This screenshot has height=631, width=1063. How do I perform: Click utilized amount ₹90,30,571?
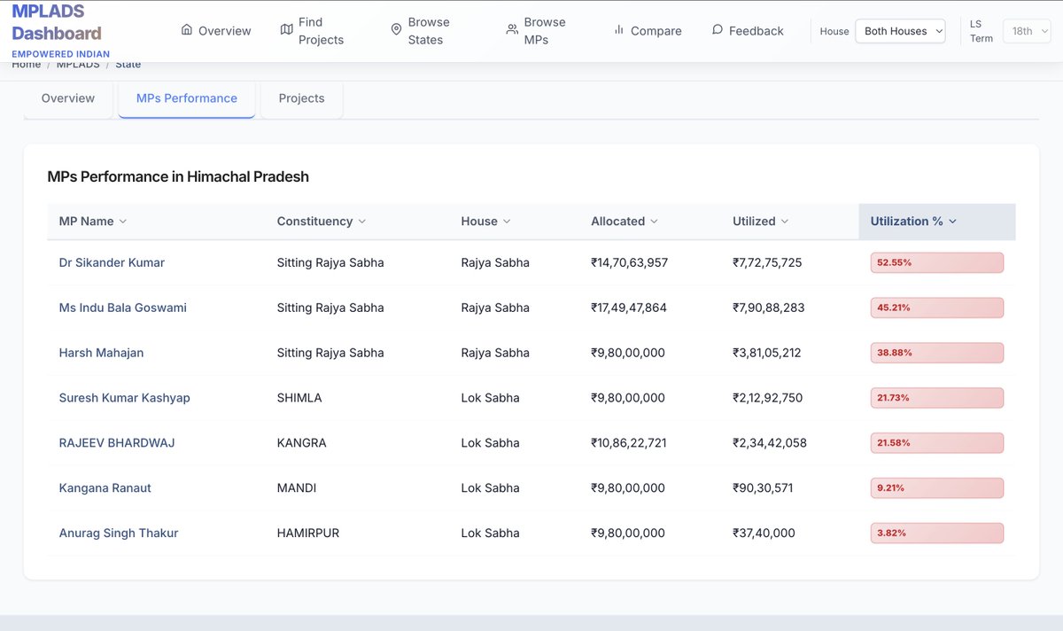[763, 488]
